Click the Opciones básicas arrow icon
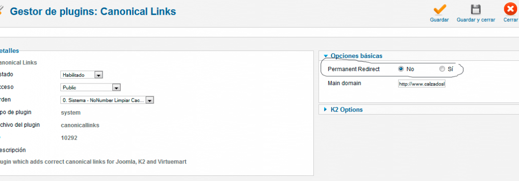 click(326, 56)
